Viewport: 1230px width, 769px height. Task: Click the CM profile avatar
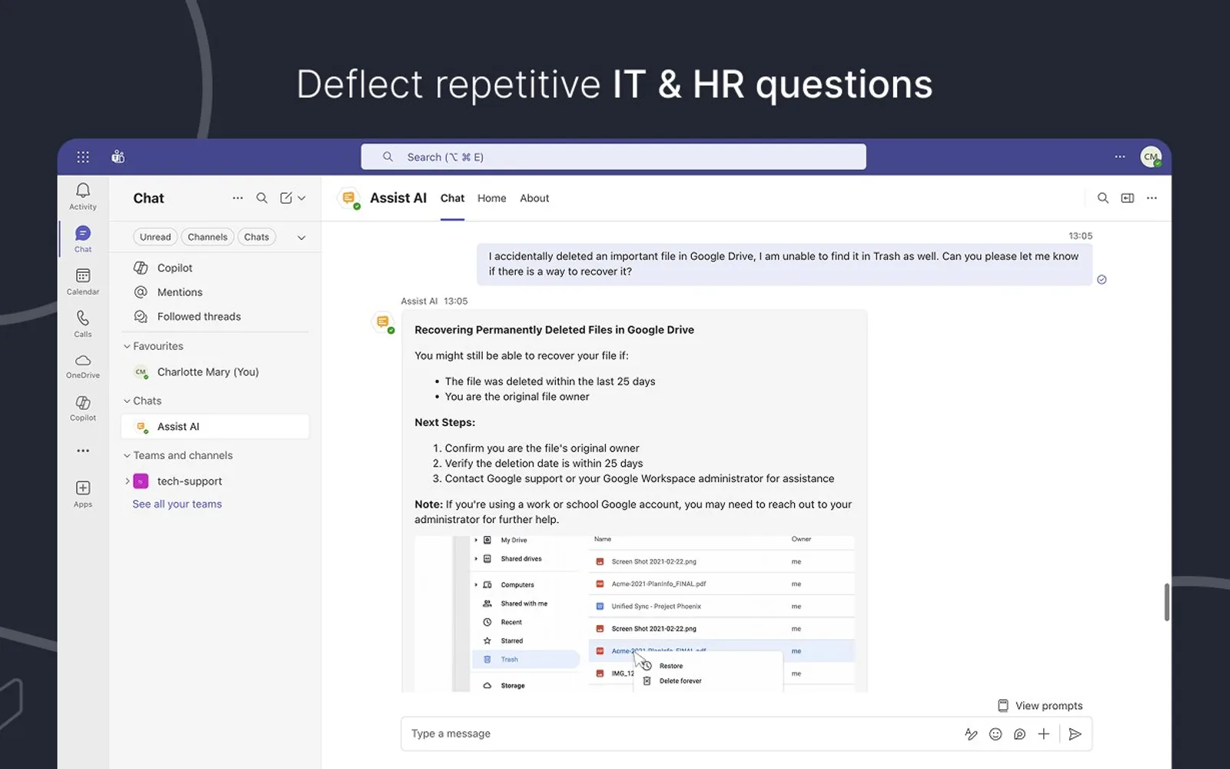pyautogui.click(x=1151, y=157)
